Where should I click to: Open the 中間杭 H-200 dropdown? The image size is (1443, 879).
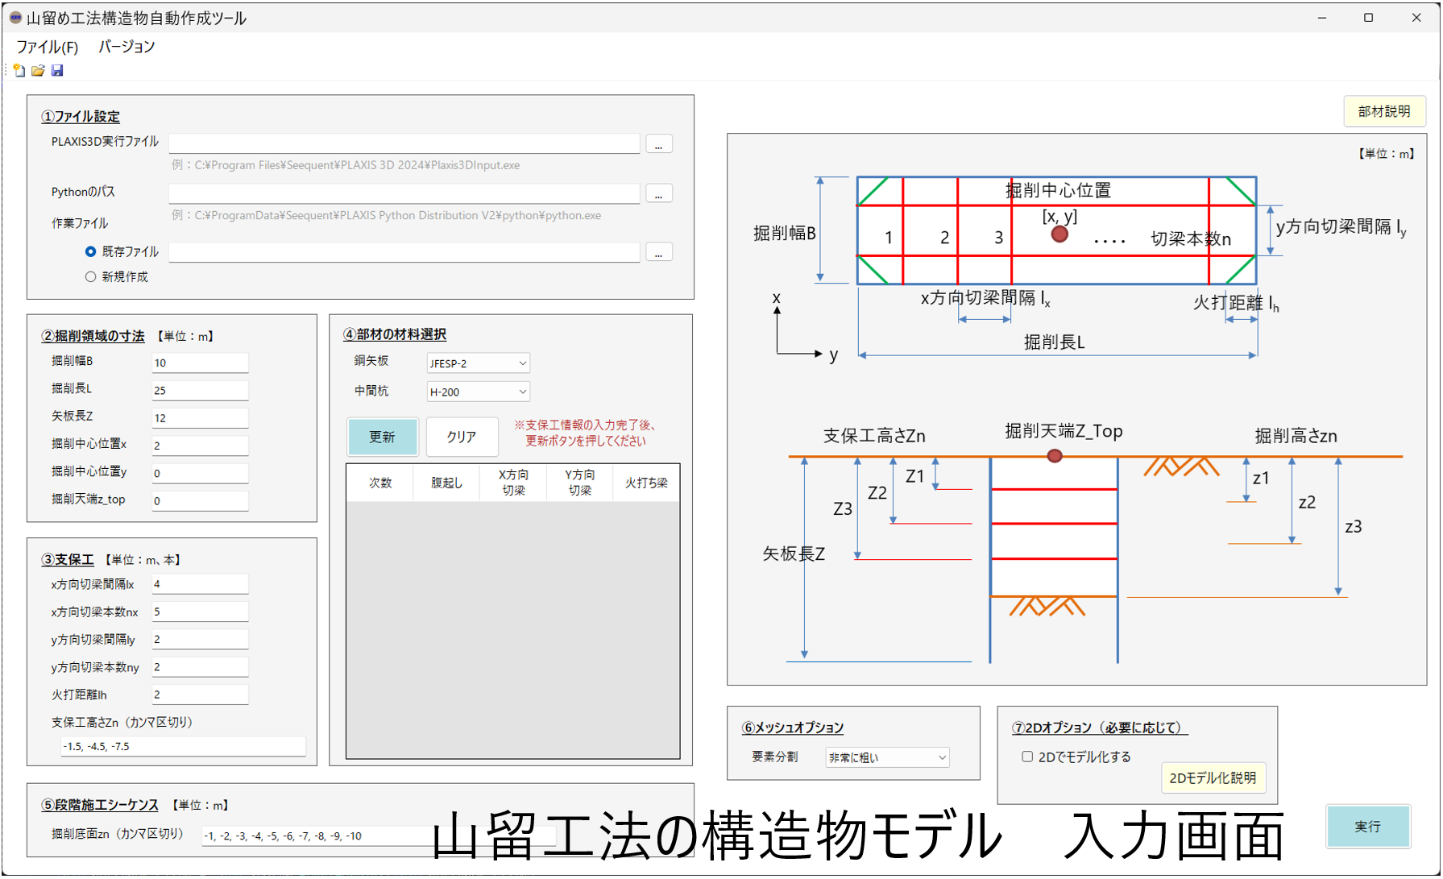click(478, 392)
